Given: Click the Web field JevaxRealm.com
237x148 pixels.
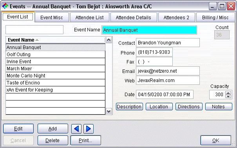Looking at the screenshot, I should pyautogui.click(x=168, y=80).
